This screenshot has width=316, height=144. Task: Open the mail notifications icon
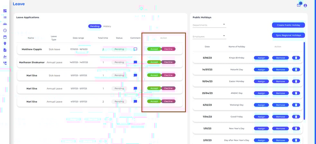click(x=299, y=5)
